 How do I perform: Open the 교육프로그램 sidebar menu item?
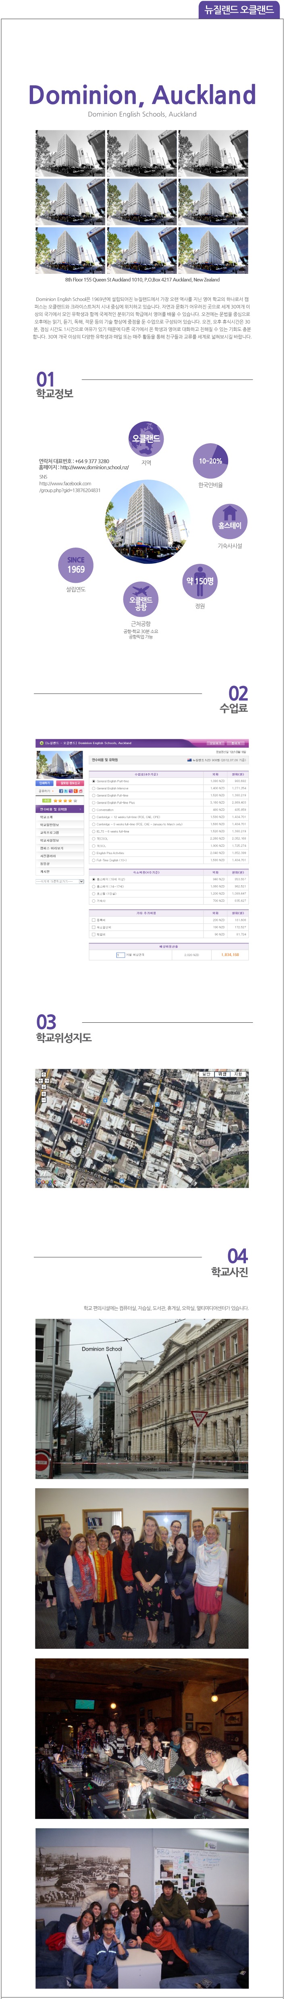[60, 833]
